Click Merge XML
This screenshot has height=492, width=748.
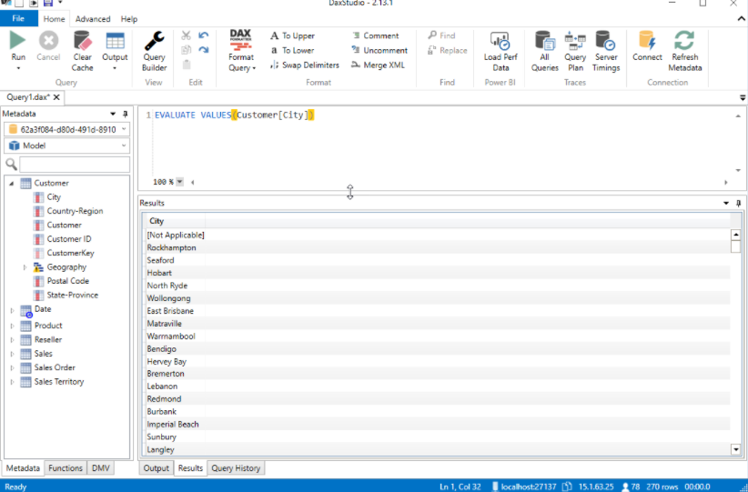click(x=379, y=65)
